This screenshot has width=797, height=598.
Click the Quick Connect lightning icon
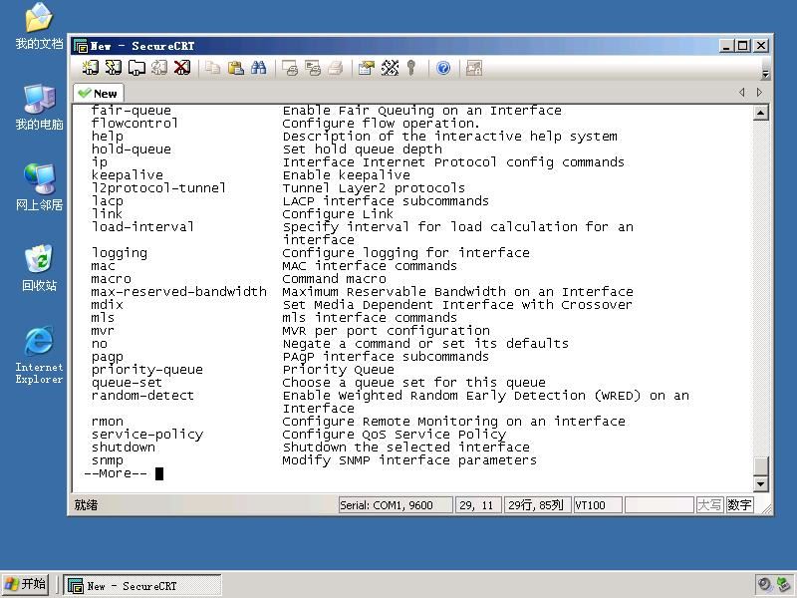(x=114, y=68)
